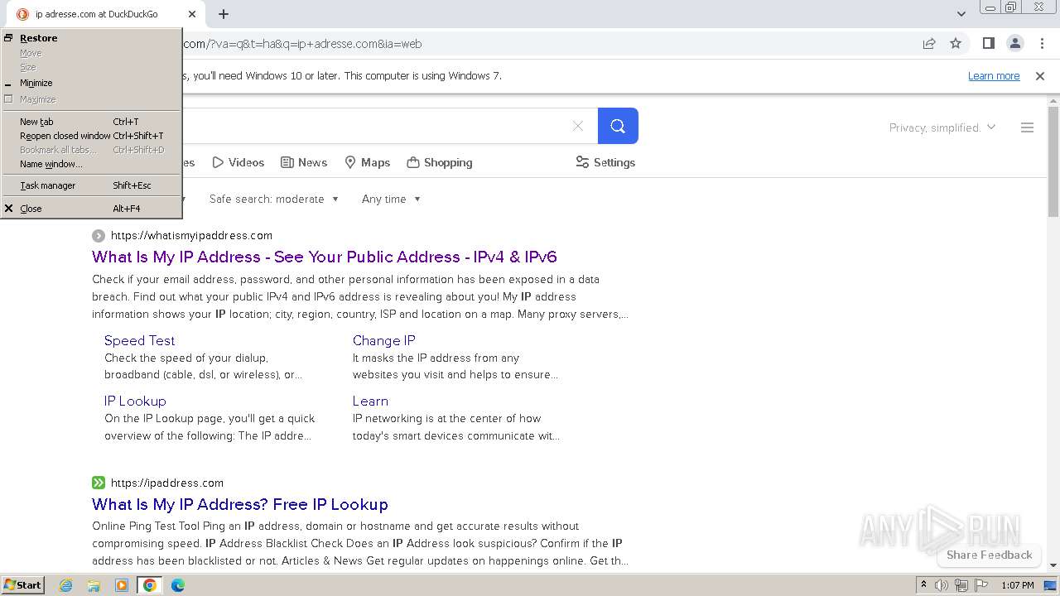Toggle the browser side panel icon
Screen dimensions: 1060x596
coord(988,44)
